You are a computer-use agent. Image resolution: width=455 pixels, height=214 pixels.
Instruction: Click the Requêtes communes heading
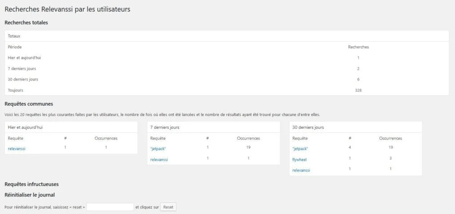(x=28, y=104)
